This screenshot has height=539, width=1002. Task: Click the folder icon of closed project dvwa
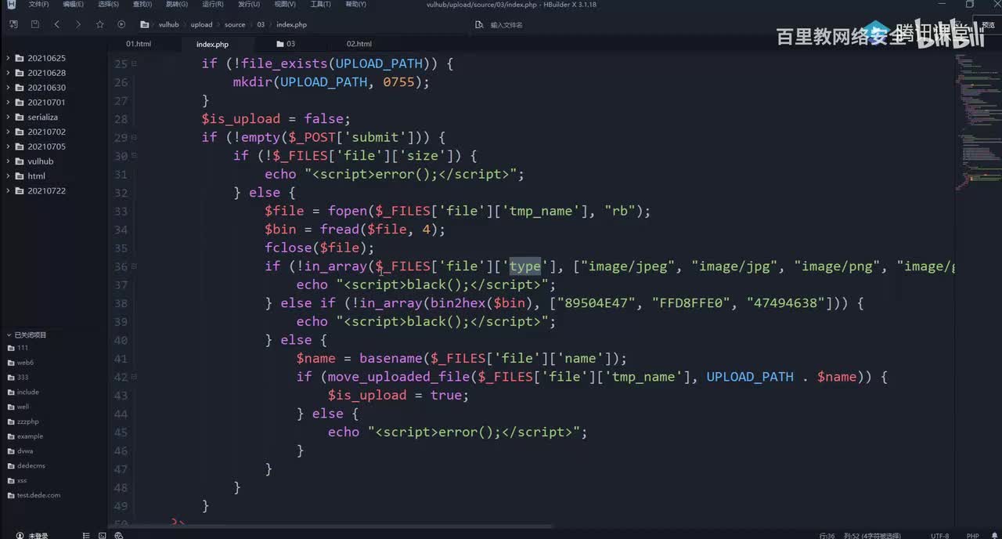pyautogui.click(x=11, y=451)
